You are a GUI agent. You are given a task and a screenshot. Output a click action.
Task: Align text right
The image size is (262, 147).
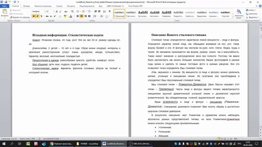[86, 16]
